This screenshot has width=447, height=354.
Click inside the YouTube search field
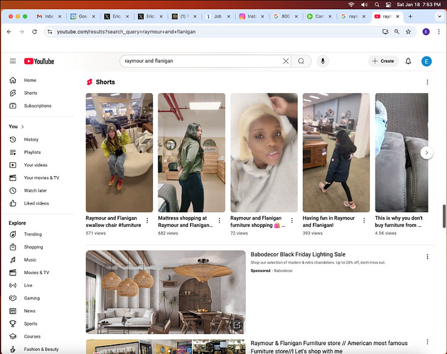click(202, 61)
